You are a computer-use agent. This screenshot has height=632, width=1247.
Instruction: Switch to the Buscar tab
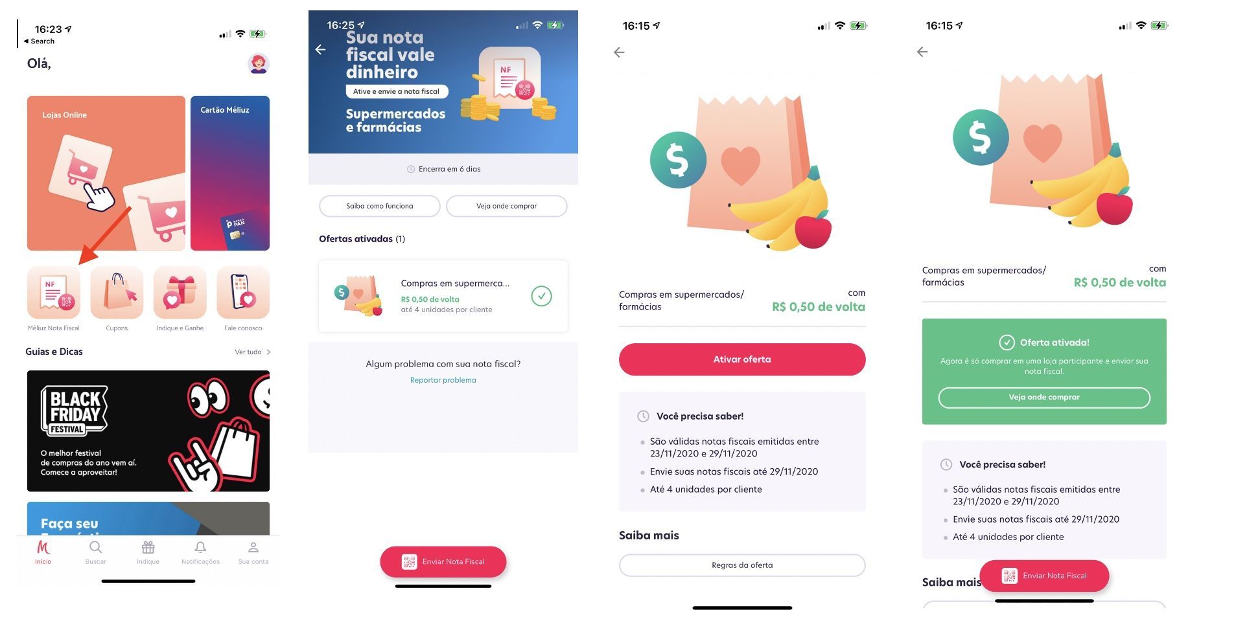(95, 552)
